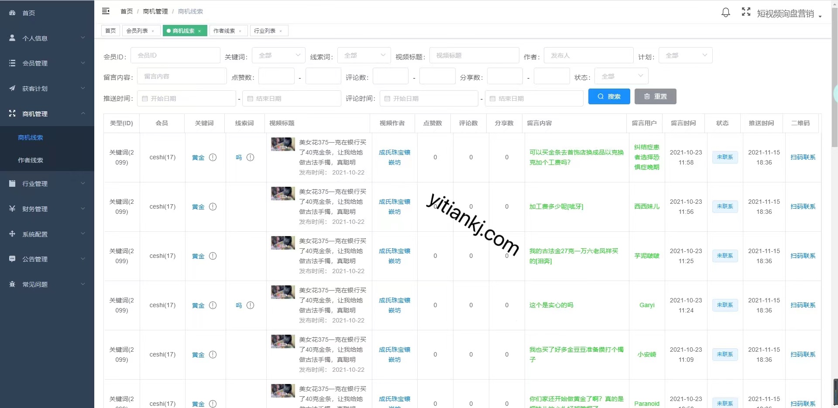Open the 关键词 dropdown showing 全部
Screen dimensions: 838x408
click(278, 55)
